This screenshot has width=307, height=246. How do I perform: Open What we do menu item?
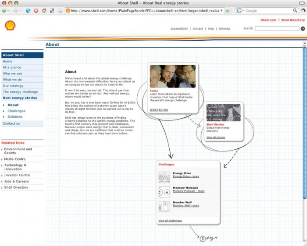click(22, 80)
